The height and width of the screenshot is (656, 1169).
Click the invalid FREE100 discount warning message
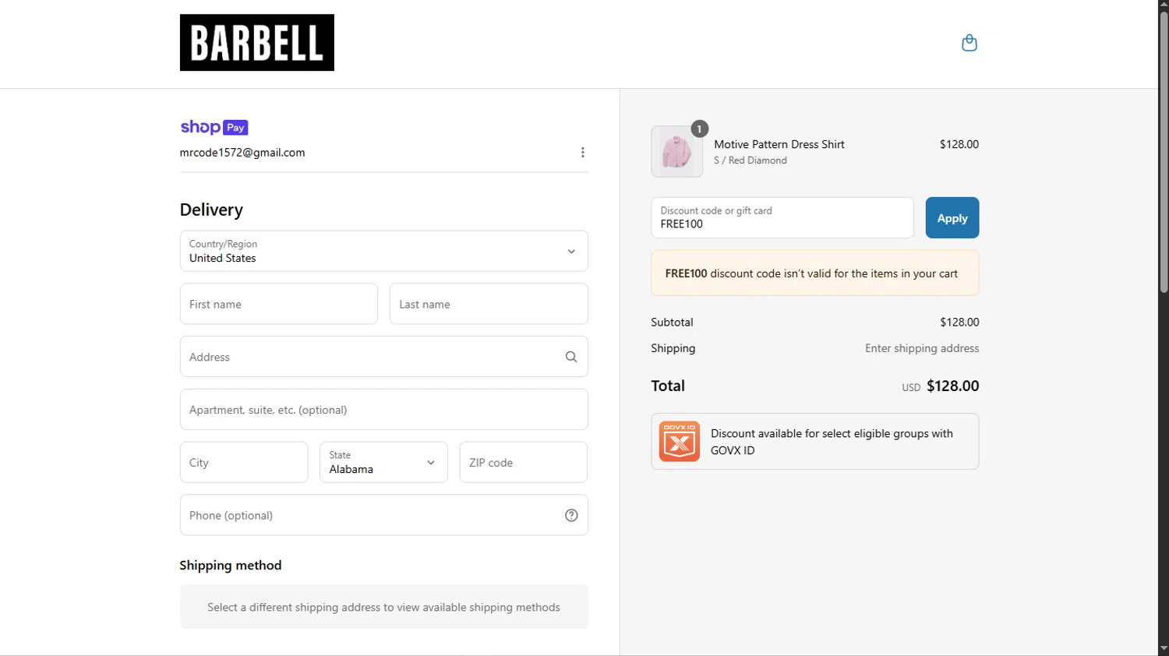pyautogui.click(x=815, y=273)
